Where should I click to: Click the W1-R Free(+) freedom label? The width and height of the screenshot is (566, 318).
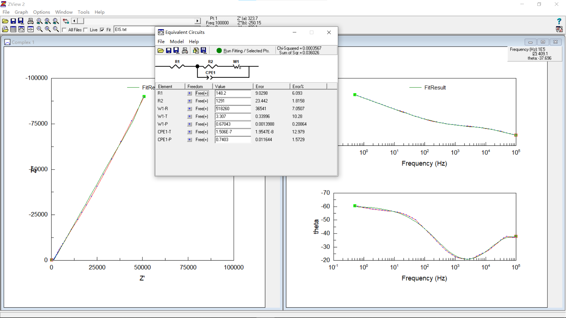click(x=202, y=109)
